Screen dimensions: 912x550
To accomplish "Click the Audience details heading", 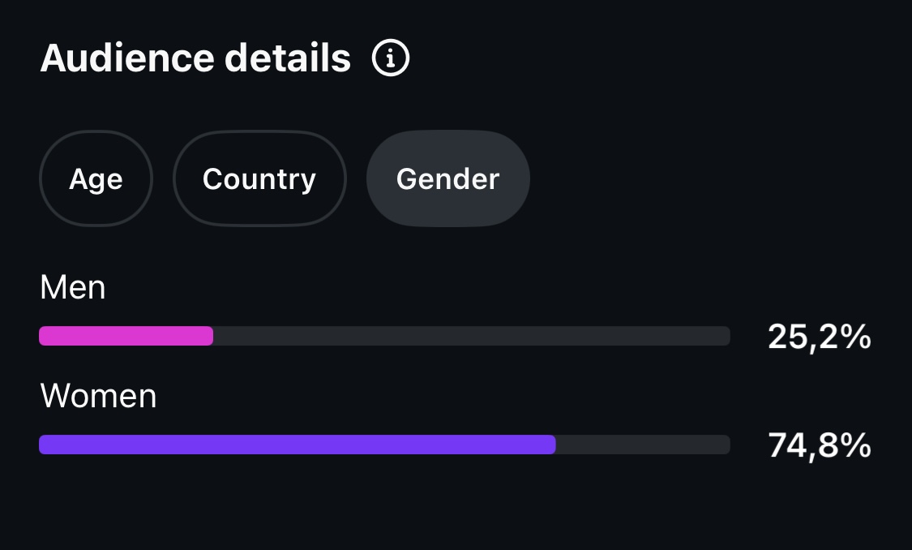I will [x=195, y=58].
